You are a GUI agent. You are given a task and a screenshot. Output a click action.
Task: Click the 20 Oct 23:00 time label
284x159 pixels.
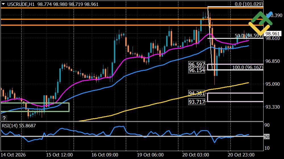pyautogui.click(x=241, y=155)
